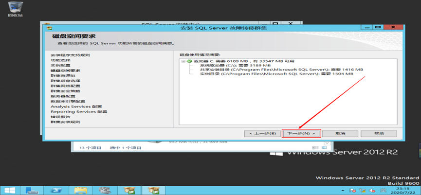Screen dimensions: 421x195
Task: Click the 错误报告 step
Action: pyautogui.click(x=60, y=117)
